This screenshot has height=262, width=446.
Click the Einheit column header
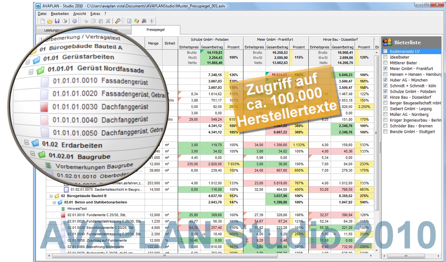click(x=170, y=43)
